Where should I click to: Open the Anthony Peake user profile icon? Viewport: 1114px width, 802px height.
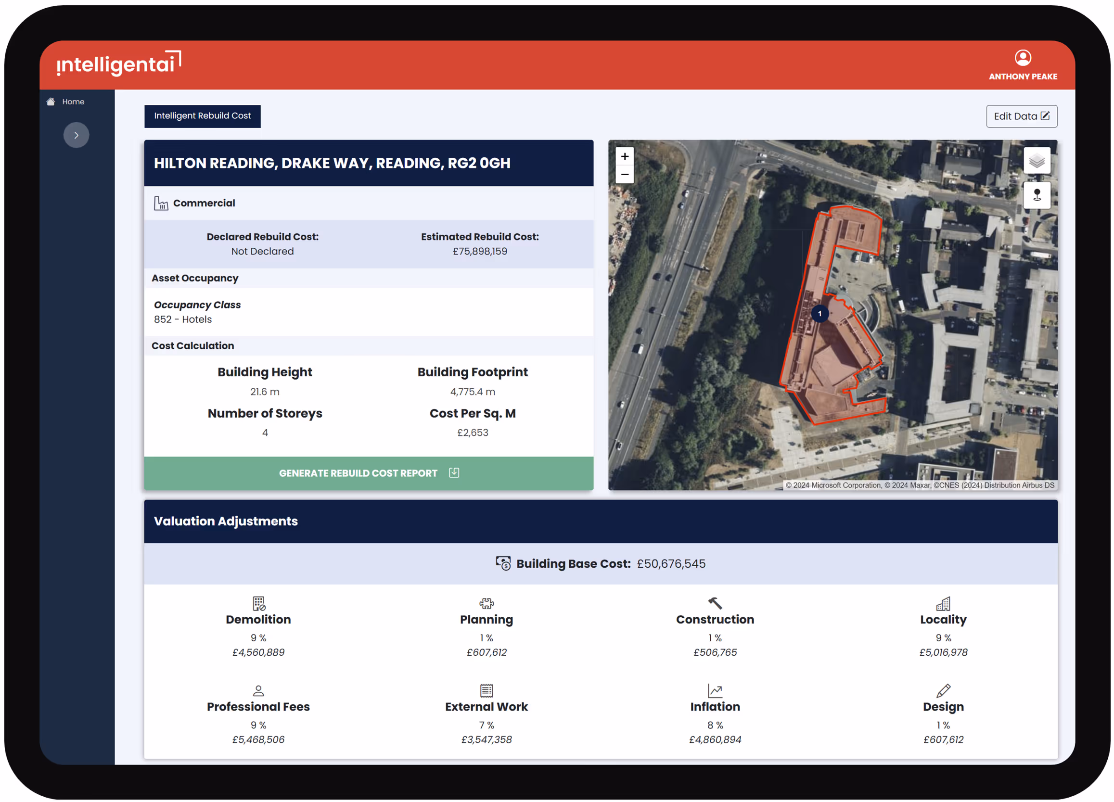coord(1023,58)
